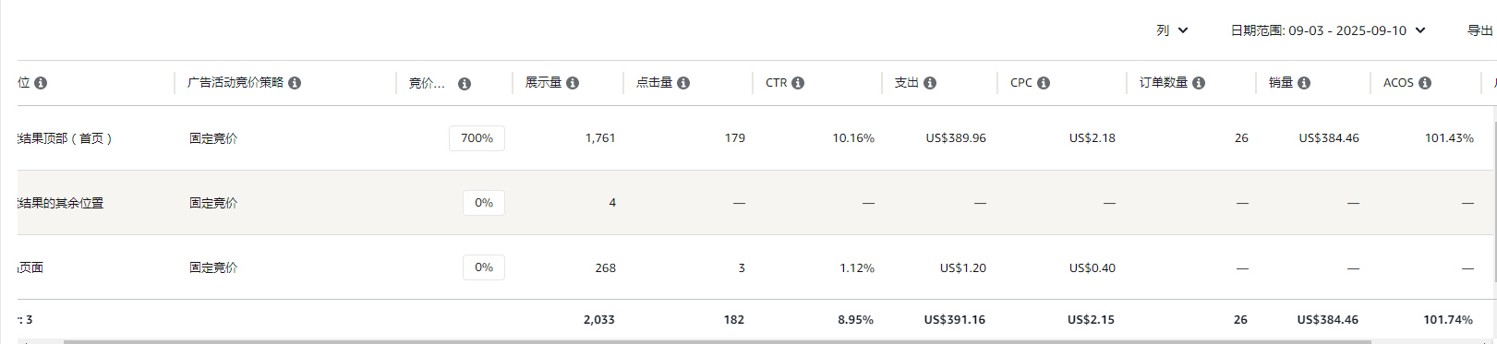Click info icon next to 竞价 column
1497x344 pixels.
click(465, 84)
